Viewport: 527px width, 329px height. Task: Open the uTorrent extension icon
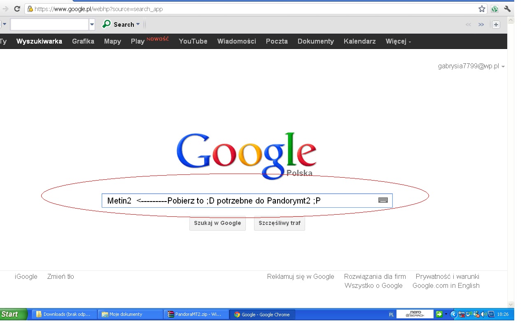[x=494, y=9]
